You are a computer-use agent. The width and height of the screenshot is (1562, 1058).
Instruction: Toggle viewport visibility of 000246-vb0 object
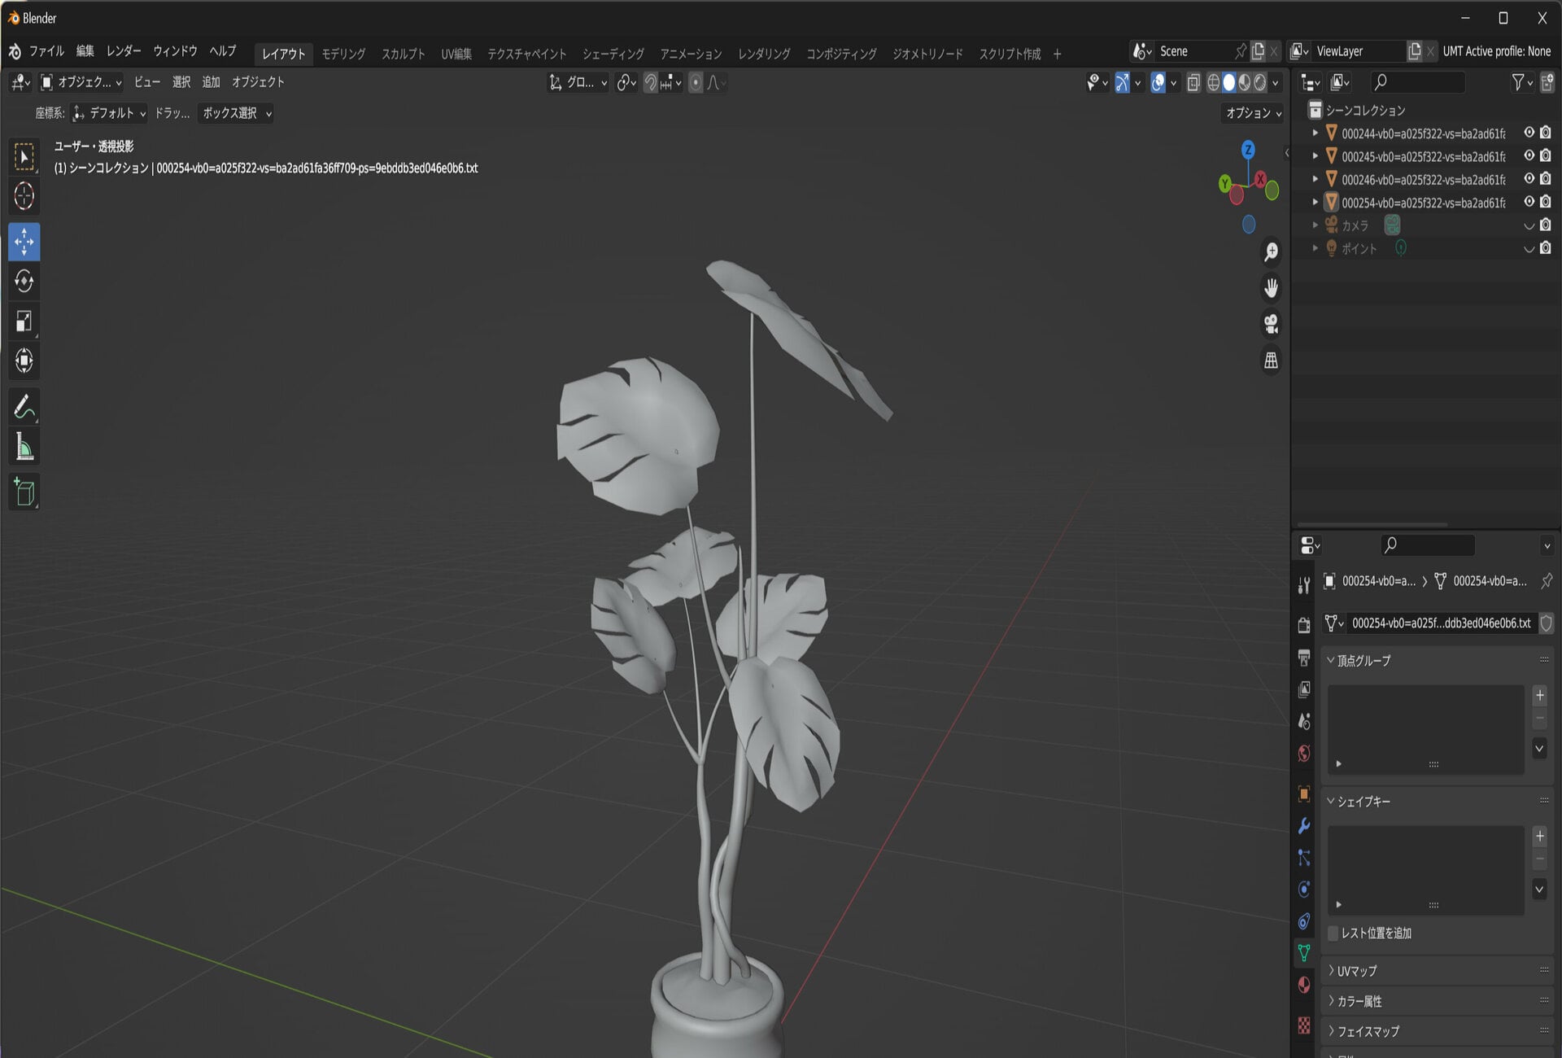[x=1529, y=179]
